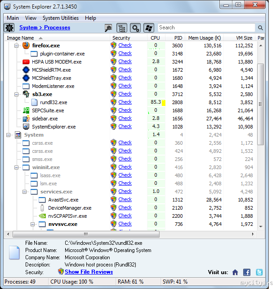Viewport: 276px width, 289px height.
Task: Click the vertical scrollbar thumb of process list
Action: [260, 104]
